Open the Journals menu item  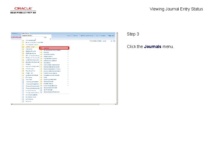pyautogui.click(x=54, y=48)
